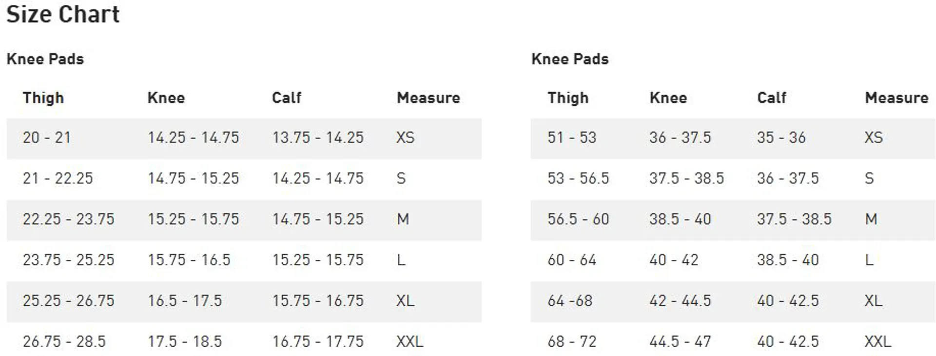The height and width of the screenshot is (356, 936).
Task: Click the 17.5 - 18.5 knee cell
Action: (x=185, y=341)
